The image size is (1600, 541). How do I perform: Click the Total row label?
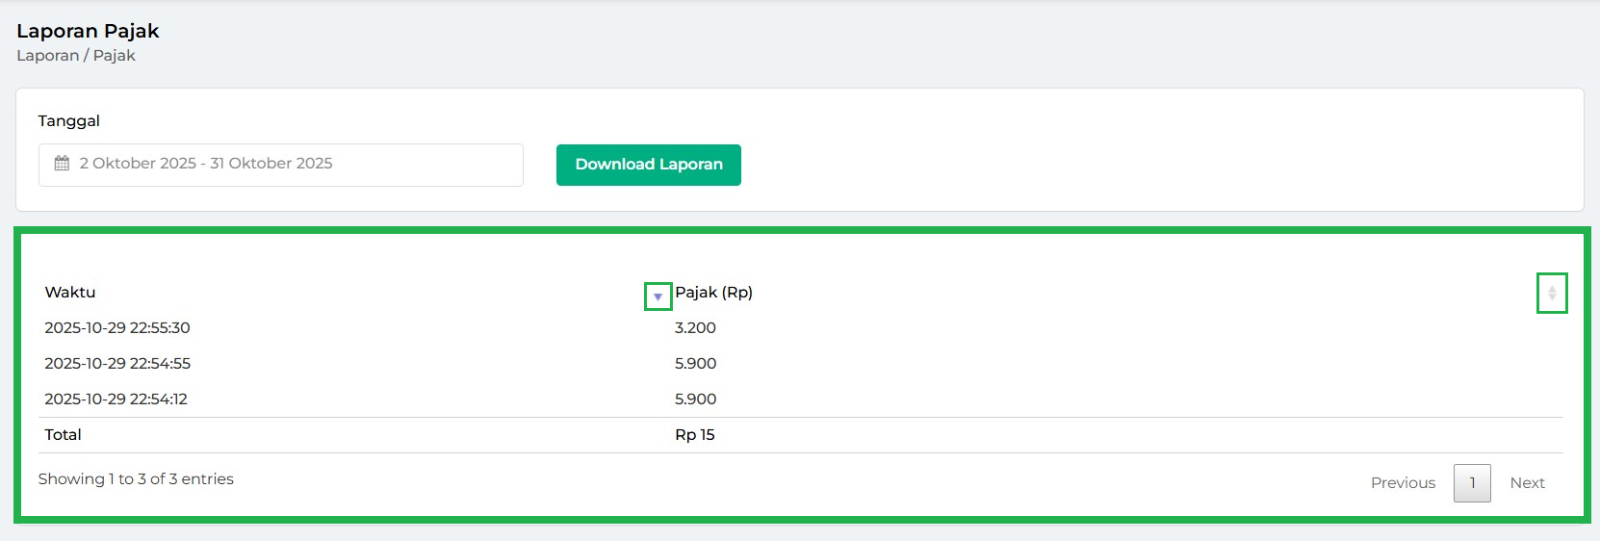coord(63,435)
